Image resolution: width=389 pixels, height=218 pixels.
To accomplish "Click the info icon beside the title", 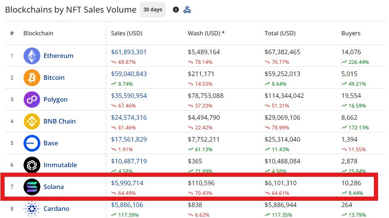I will pos(176,10).
